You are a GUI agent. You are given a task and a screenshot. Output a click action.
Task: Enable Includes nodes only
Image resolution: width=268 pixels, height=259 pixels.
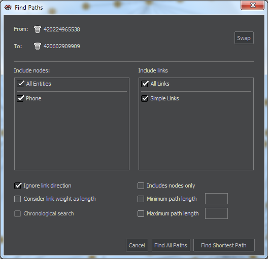pyautogui.click(x=141, y=186)
